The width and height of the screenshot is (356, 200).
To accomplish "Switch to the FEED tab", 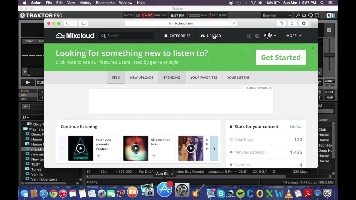I will (116, 77).
